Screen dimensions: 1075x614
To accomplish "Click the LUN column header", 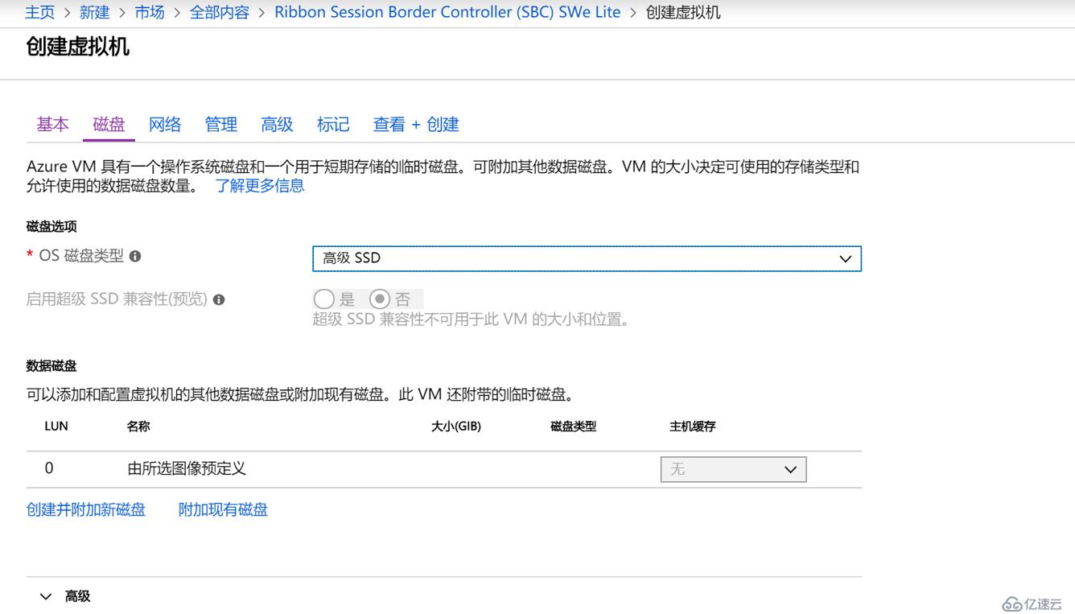I will 56,427.
